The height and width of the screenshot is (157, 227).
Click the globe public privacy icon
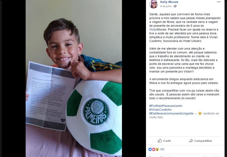[175, 6]
